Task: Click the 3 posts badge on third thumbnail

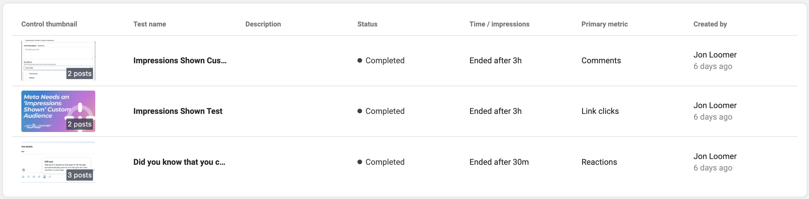Action: click(79, 175)
